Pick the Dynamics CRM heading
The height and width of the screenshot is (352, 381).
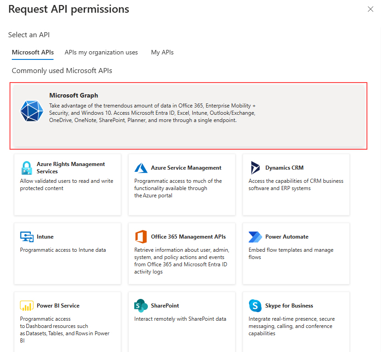point(284,168)
